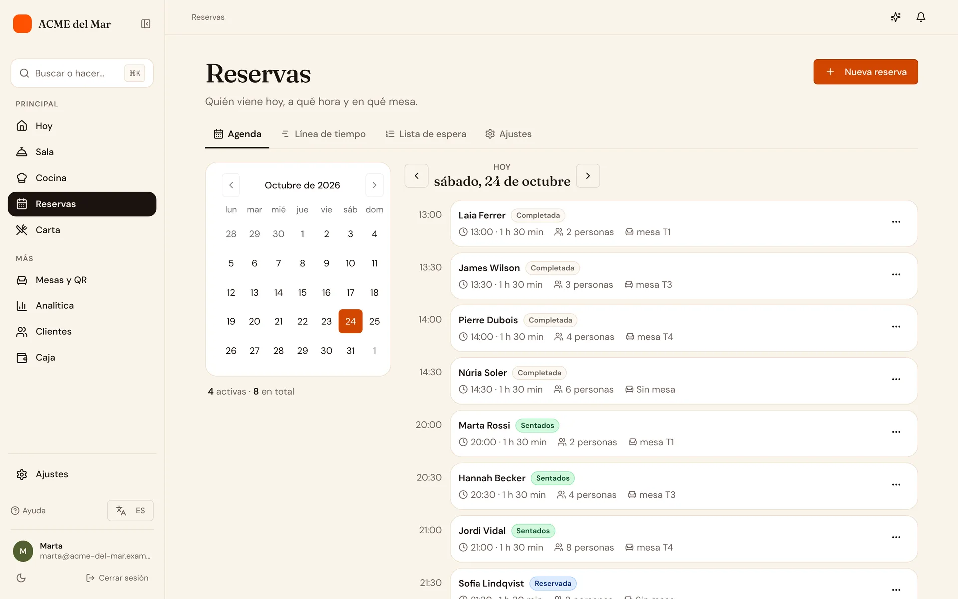Screen dimensions: 958x599
Task: Open the Marta user profile
Action: click(82, 551)
